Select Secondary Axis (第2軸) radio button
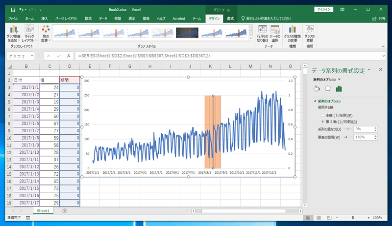This screenshot has width=392, height=226. [x=322, y=122]
